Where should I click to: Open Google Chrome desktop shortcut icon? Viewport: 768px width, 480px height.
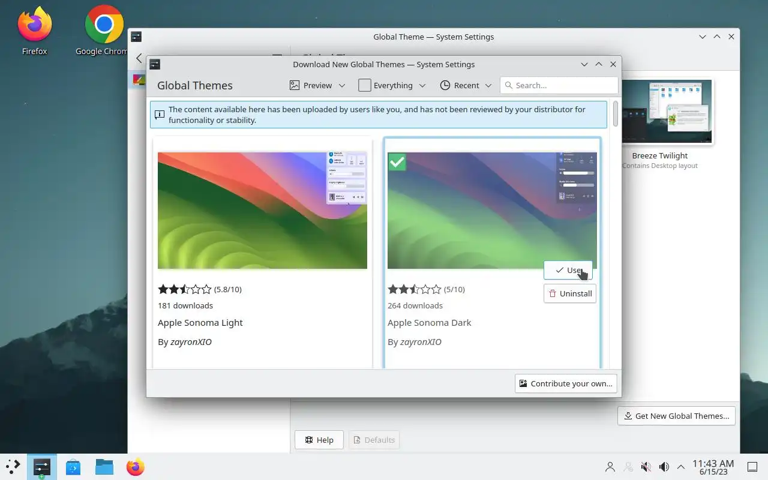[104, 24]
